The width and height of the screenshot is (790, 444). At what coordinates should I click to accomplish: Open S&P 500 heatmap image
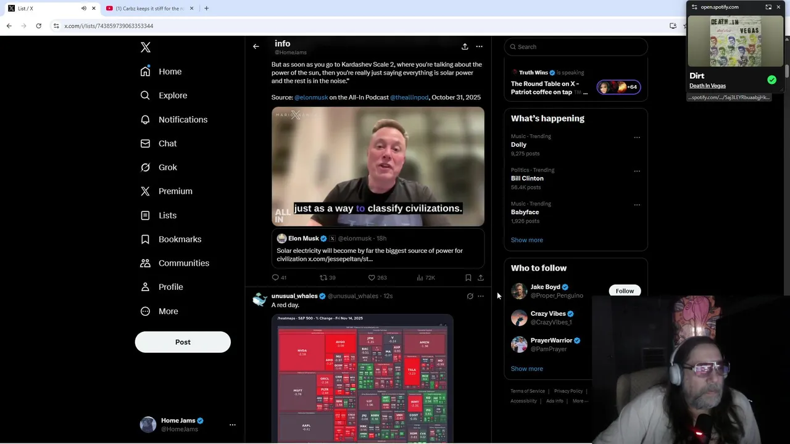pyautogui.click(x=362, y=378)
